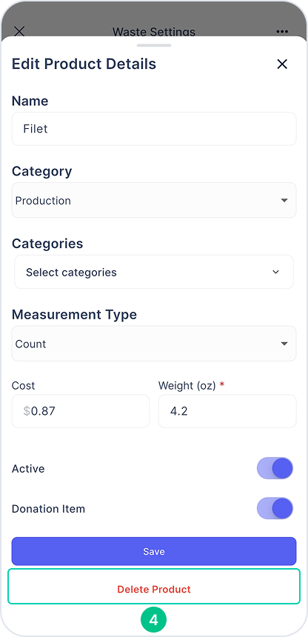Close the Edit Product Details sheet
The height and width of the screenshot is (637, 308).
(282, 64)
